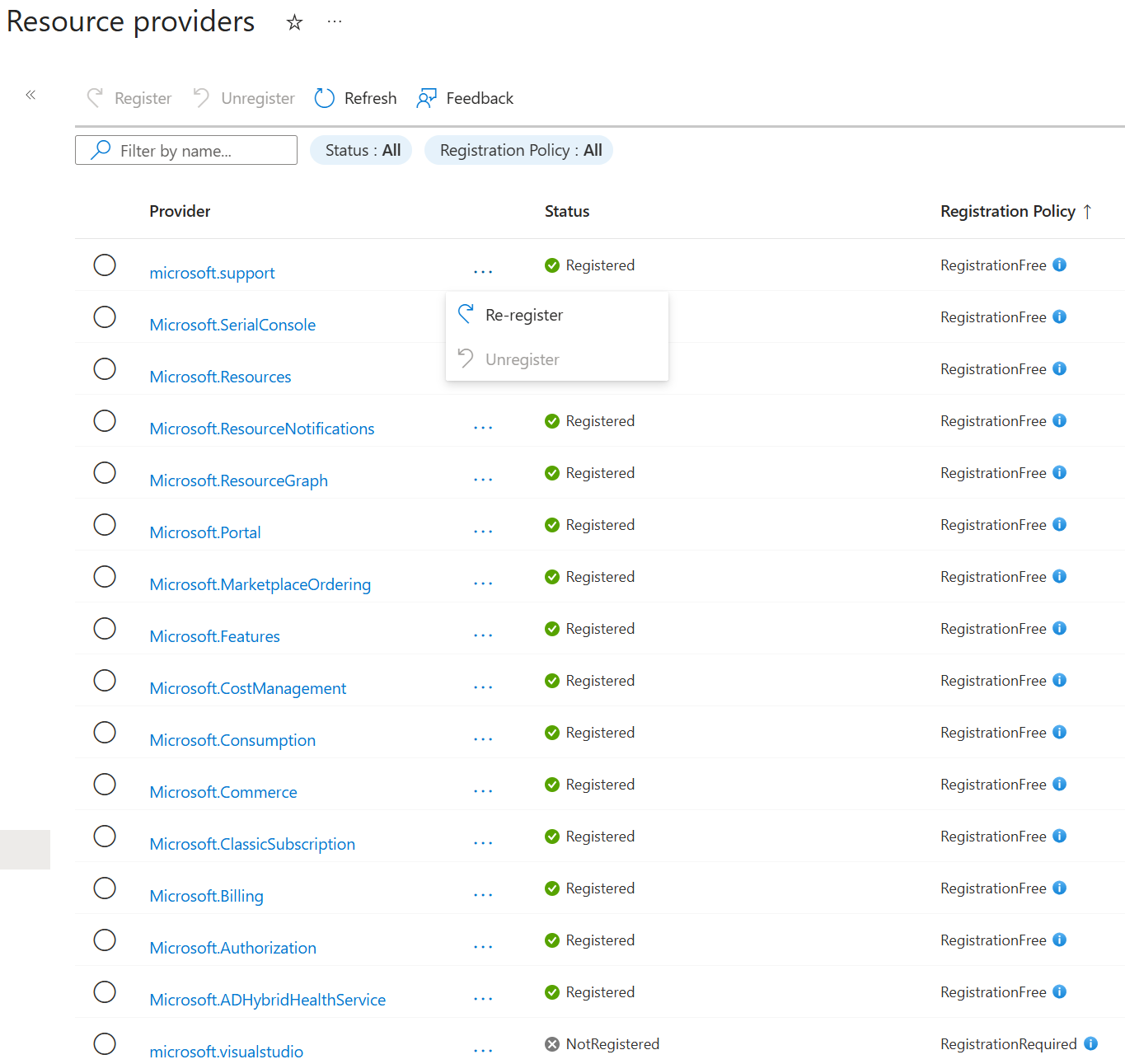Open the Status : All filter
Image resolution: width=1125 pixels, height=1064 pixels.
(x=361, y=150)
